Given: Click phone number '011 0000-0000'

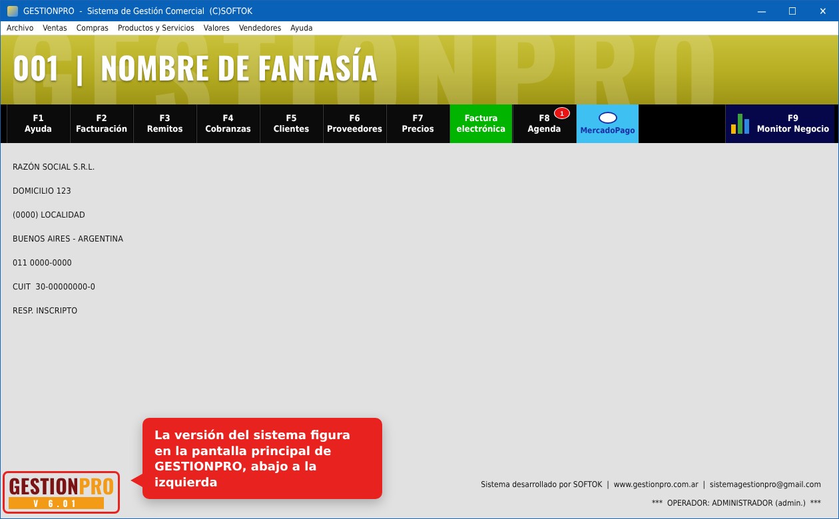Looking at the screenshot, I should pyautogui.click(x=42, y=263).
